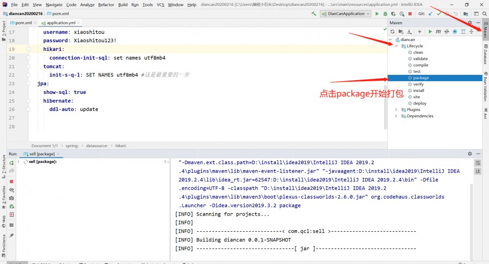The height and width of the screenshot is (264, 489).
Task: Open the Structure side tool window
Action: (3, 167)
